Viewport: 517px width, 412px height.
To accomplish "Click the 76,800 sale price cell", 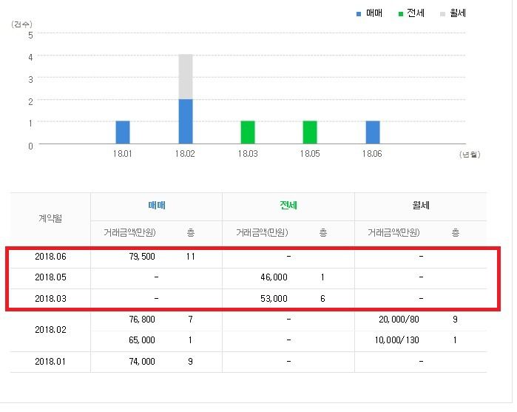I will [142, 320].
